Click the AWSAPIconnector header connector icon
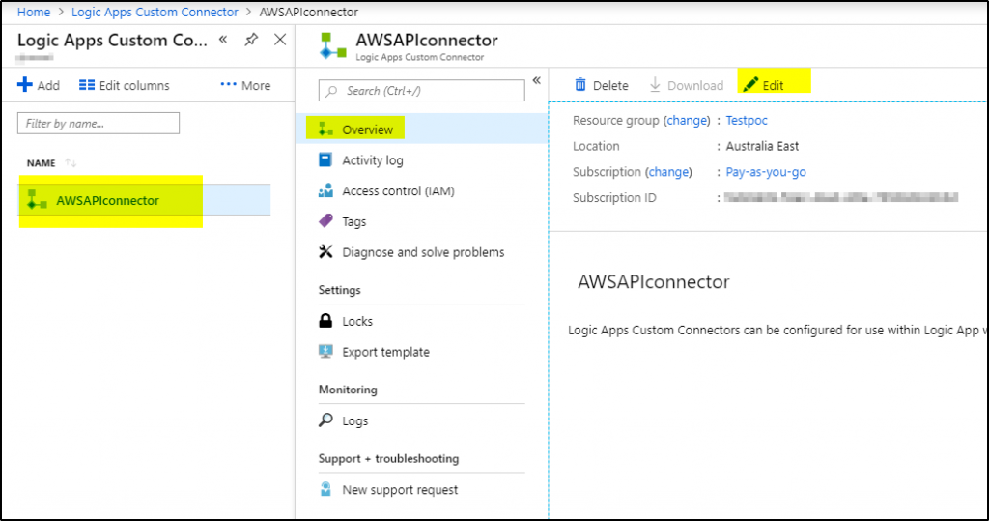Viewport: 989px width, 521px height. pos(332,46)
